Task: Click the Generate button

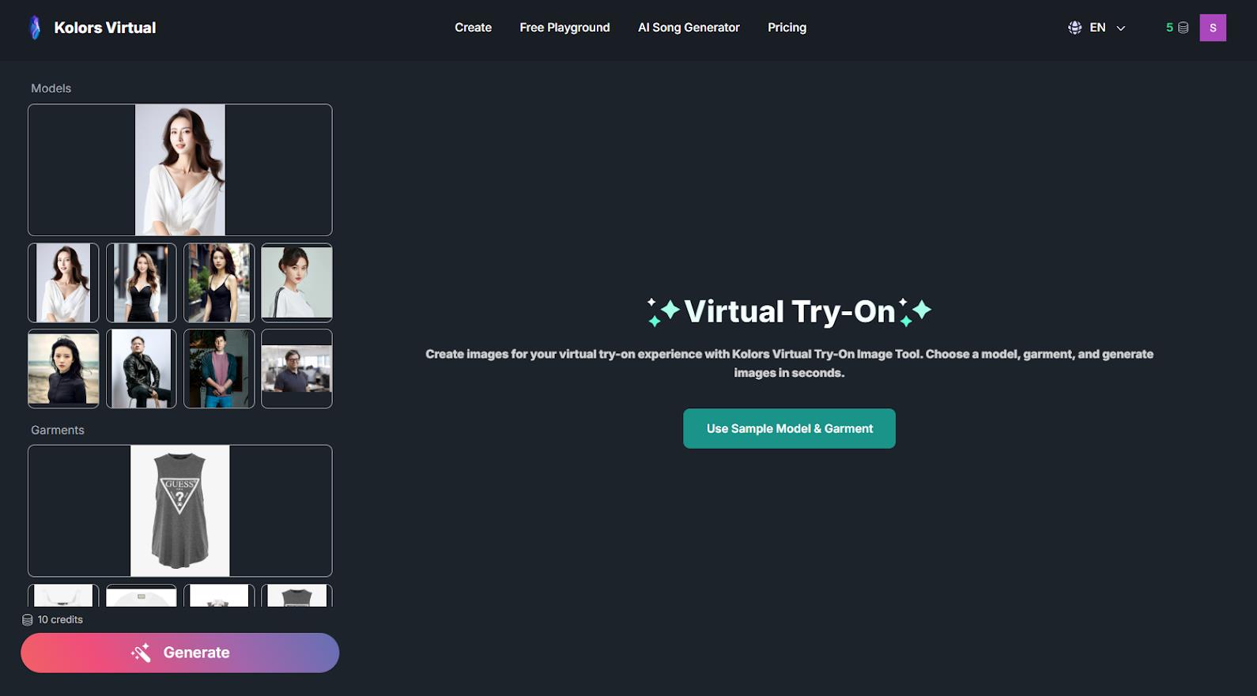Action: tap(180, 653)
